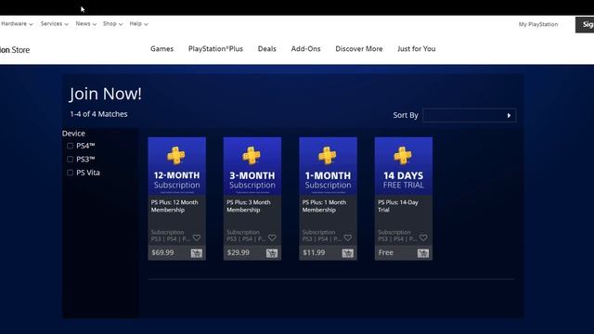Click the Sign In button
The width and height of the screenshot is (594, 334).
585,25
